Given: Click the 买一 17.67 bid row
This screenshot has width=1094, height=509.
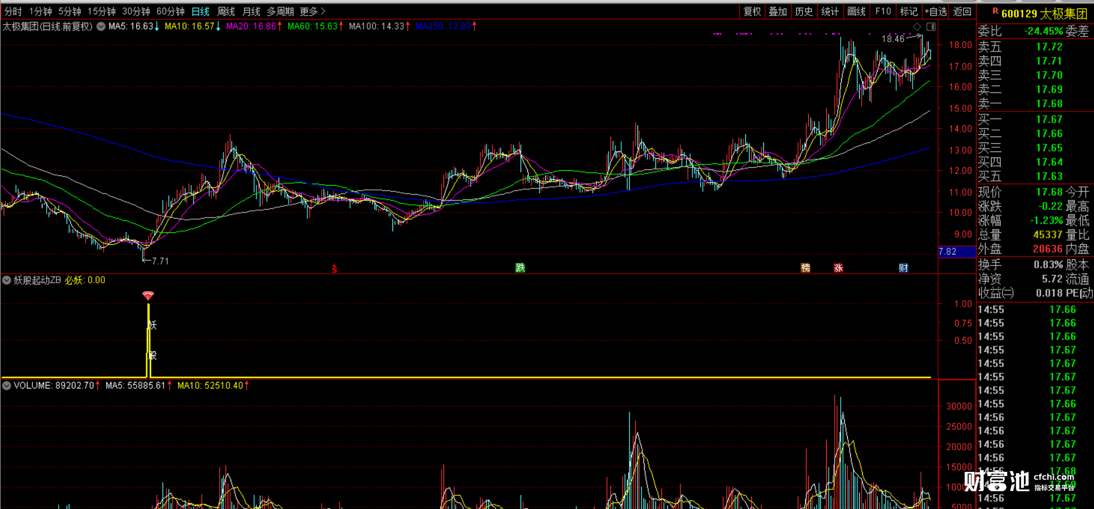Looking at the screenshot, I should point(1035,120).
